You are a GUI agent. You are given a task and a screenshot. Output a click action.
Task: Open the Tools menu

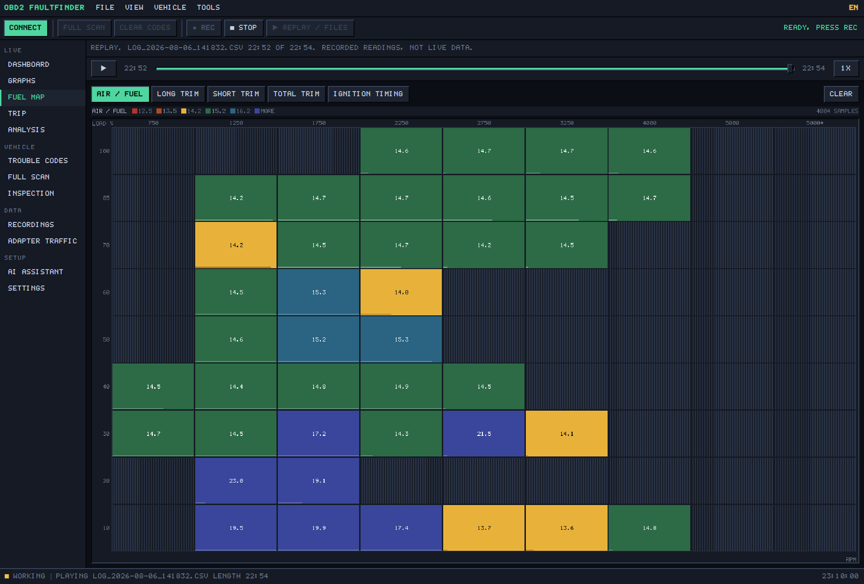208,7
